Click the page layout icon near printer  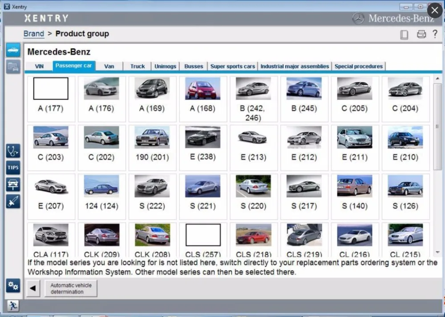tap(404, 35)
